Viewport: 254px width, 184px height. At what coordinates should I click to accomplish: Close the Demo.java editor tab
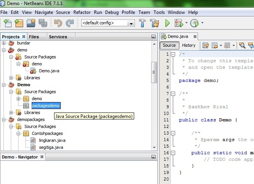(195, 37)
